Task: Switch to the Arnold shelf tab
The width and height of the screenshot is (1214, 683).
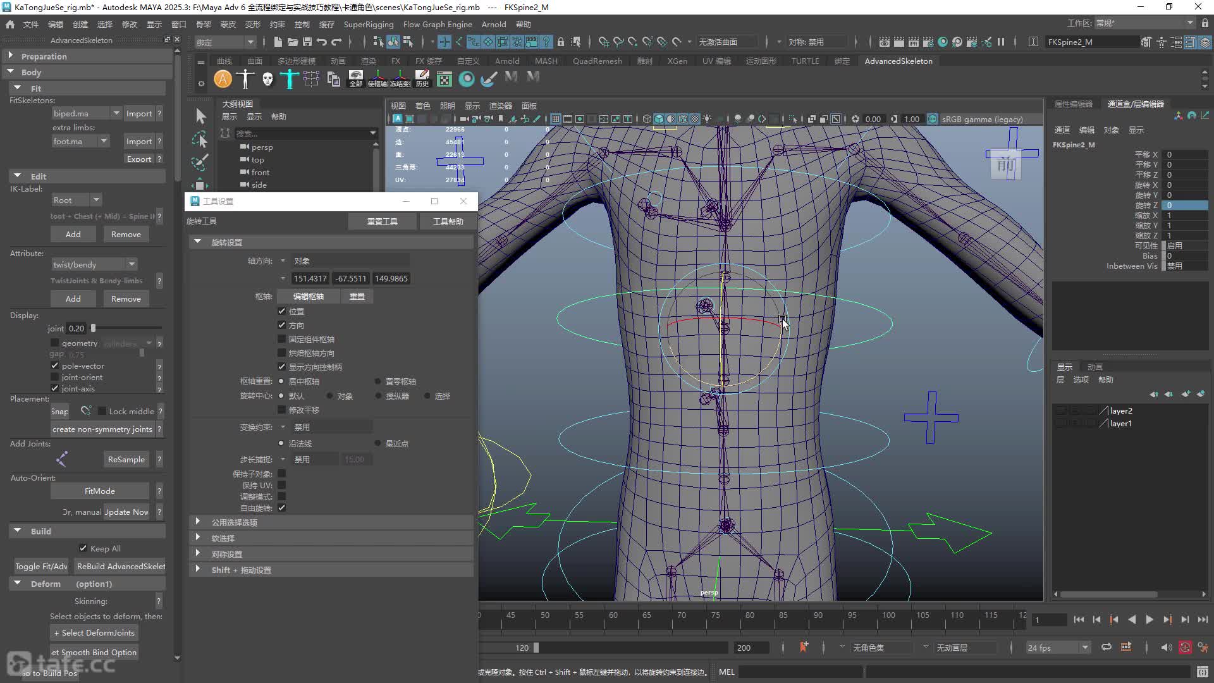Action: click(507, 61)
